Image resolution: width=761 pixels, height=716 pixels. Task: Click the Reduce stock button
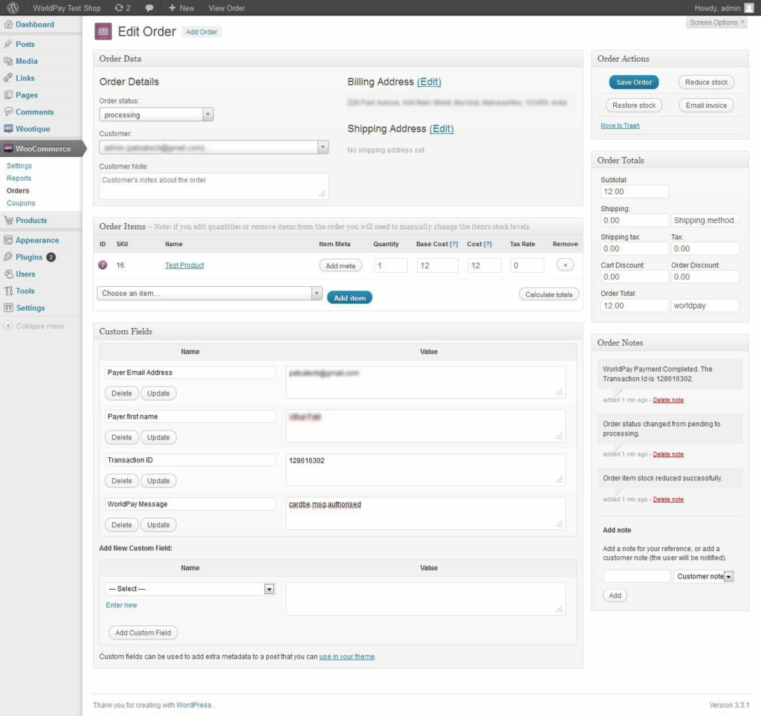click(706, 82)
